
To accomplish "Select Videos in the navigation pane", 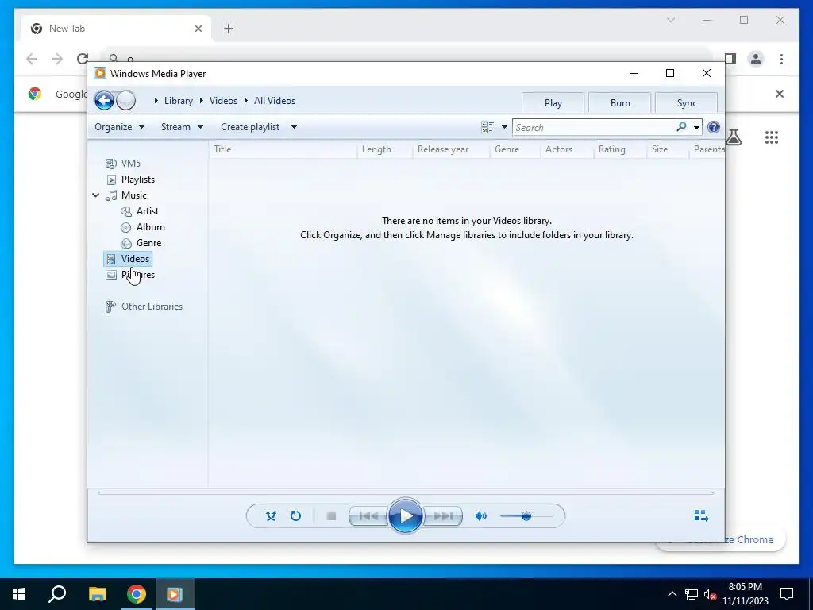I will coord(128,259).
